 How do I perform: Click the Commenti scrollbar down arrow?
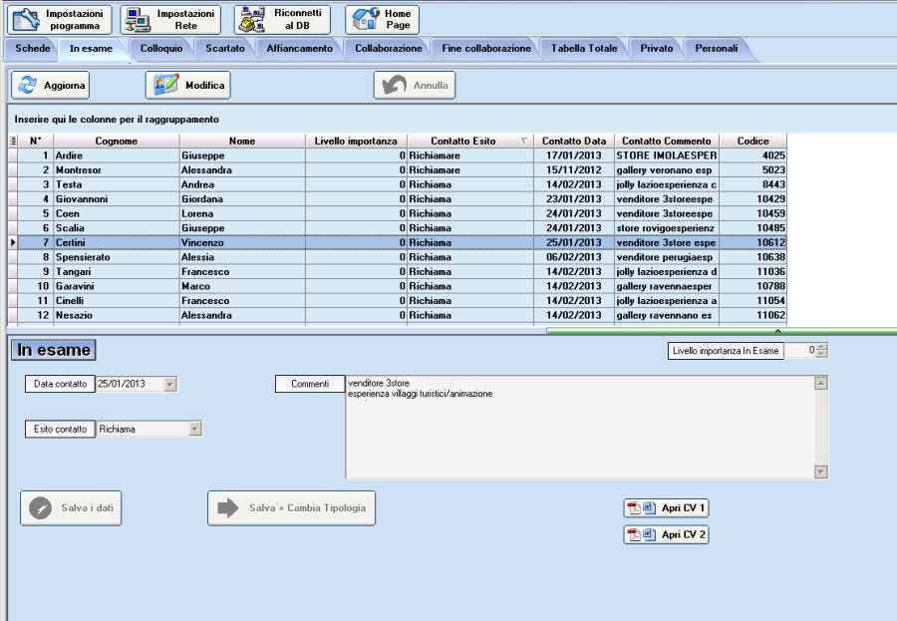821,471
